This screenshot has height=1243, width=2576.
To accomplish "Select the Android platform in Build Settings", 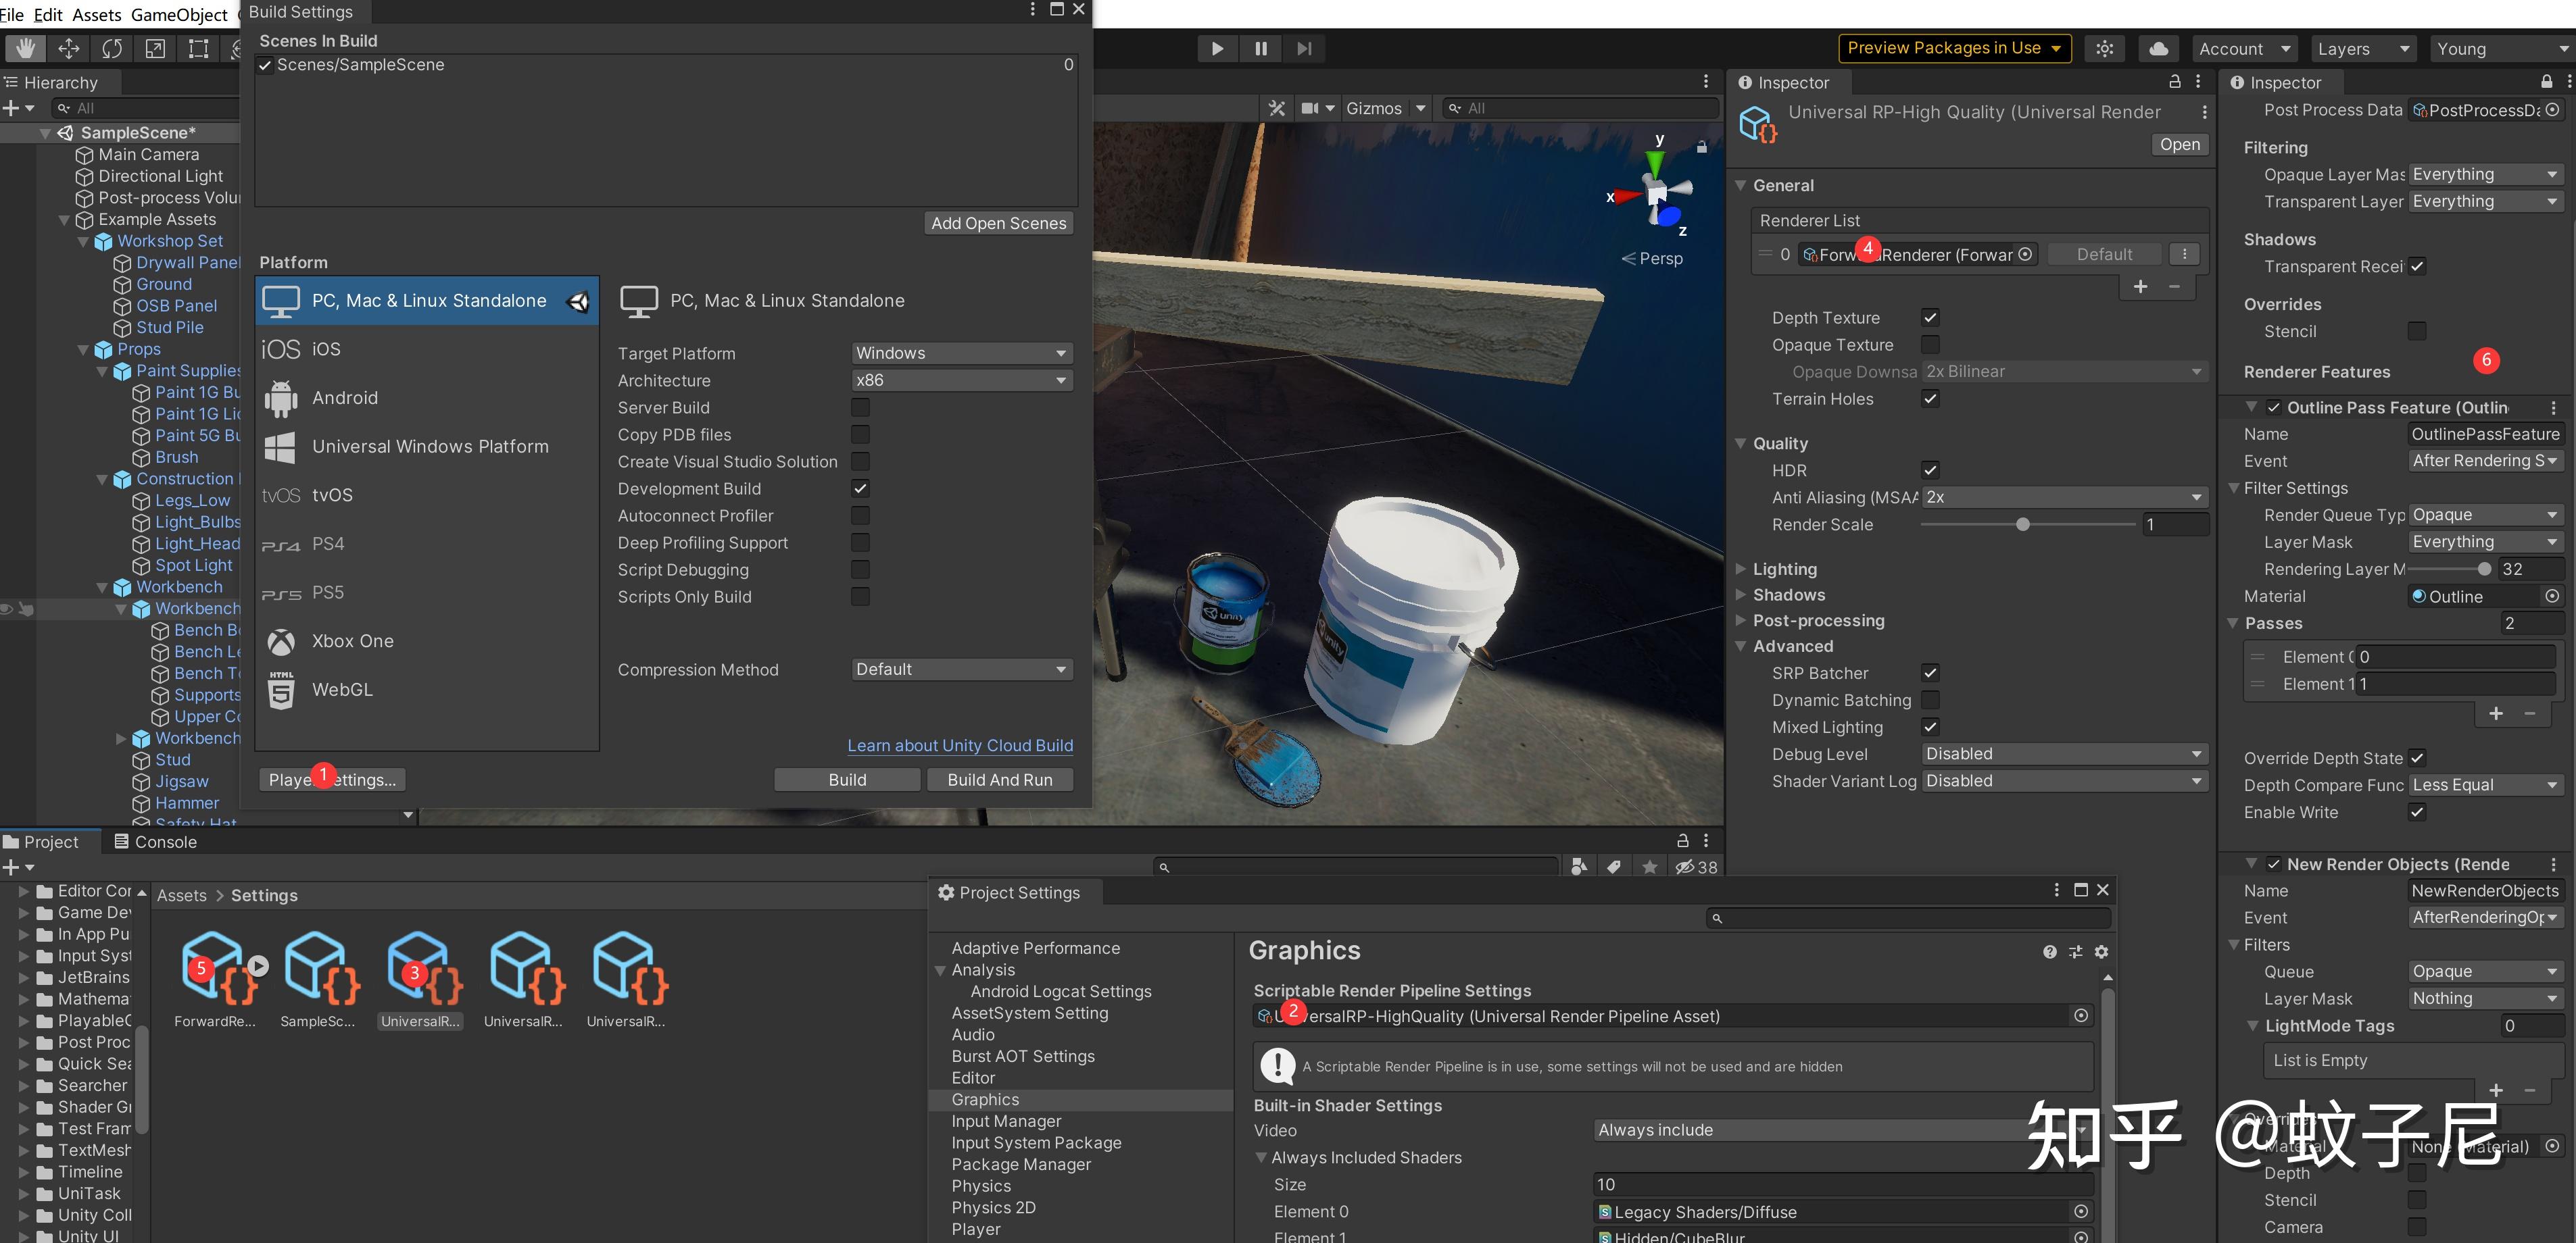I will click(345, 397).
